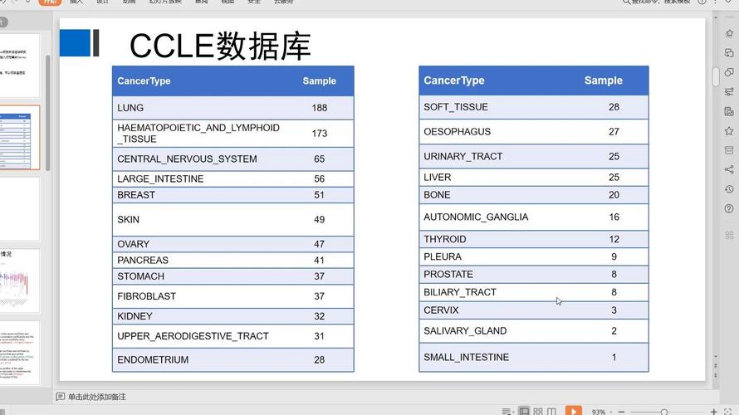Click the HAEMATOPOIETIC_AND_LYMPHOID_TISSUE cell
This screenshot has width=739, height=415.
coord(198,134)
